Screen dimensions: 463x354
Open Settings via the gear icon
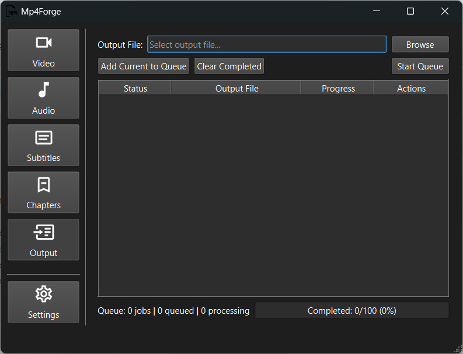click(44, 294)
